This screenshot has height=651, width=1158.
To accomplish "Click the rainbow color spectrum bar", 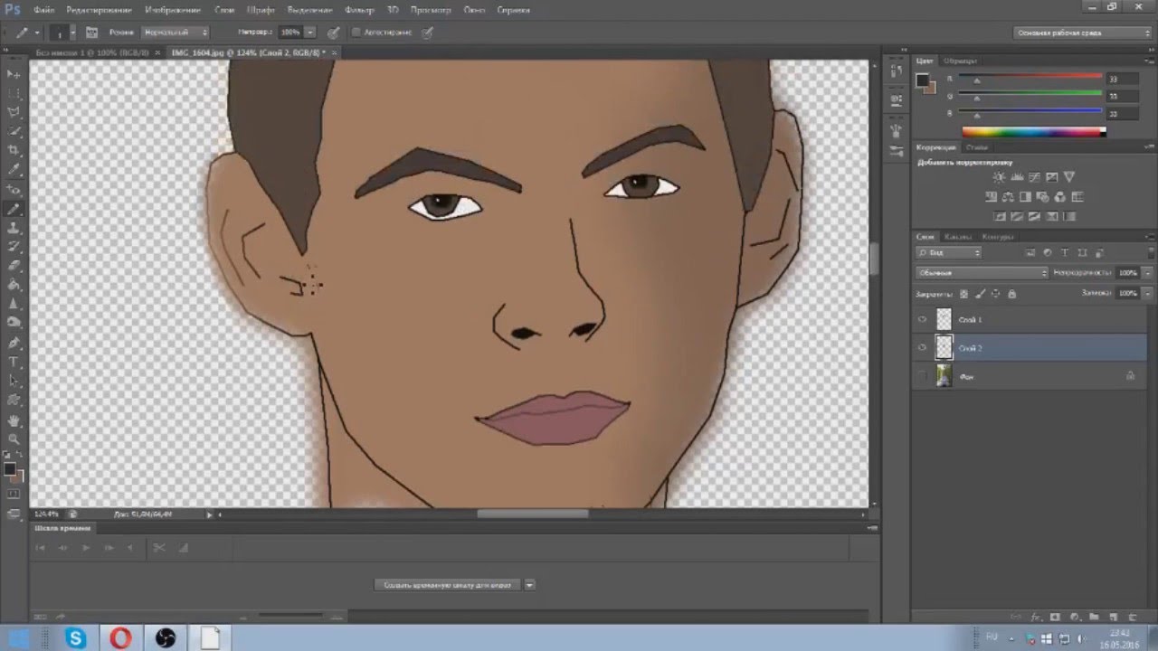I will coord(1034,132).
